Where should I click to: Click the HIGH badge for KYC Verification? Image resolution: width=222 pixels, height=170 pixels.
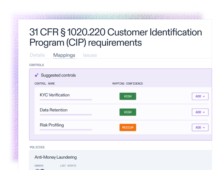point(128,96)
